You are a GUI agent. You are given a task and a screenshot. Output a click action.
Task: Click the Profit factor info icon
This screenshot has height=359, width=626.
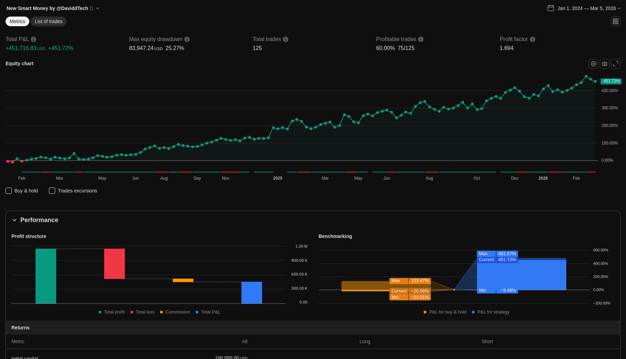click(533, 39)
